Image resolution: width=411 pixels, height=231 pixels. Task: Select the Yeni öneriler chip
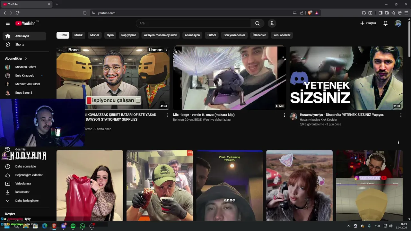[282, 35]
